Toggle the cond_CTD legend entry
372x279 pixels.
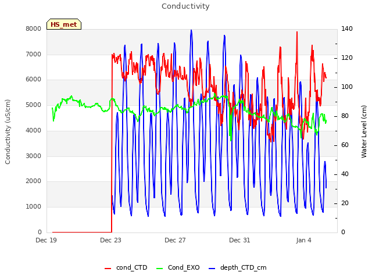[126, 267]
